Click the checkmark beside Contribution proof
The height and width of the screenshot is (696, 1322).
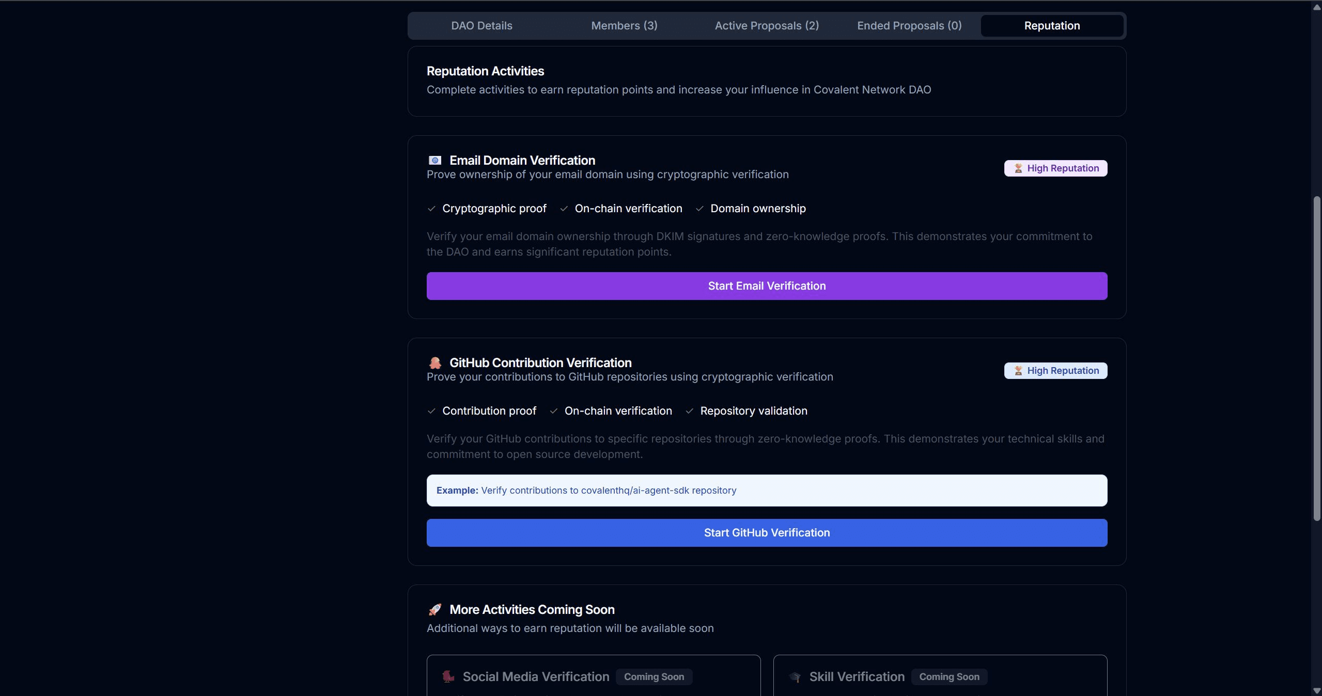432,411
